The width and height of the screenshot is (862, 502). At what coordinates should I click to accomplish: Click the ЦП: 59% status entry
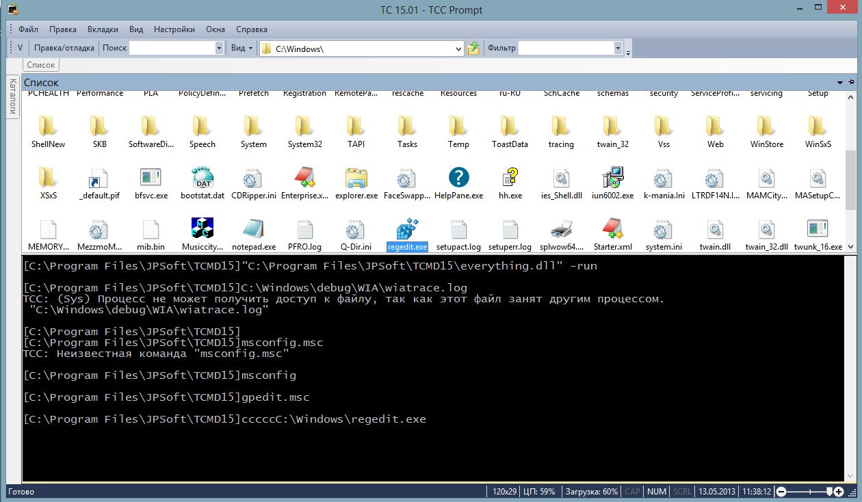pos(538,492)
